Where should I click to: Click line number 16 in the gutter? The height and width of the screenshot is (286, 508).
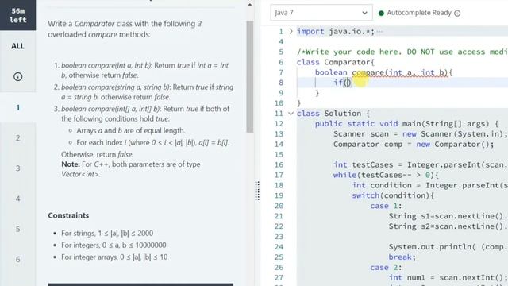click(x=279, y=164)
